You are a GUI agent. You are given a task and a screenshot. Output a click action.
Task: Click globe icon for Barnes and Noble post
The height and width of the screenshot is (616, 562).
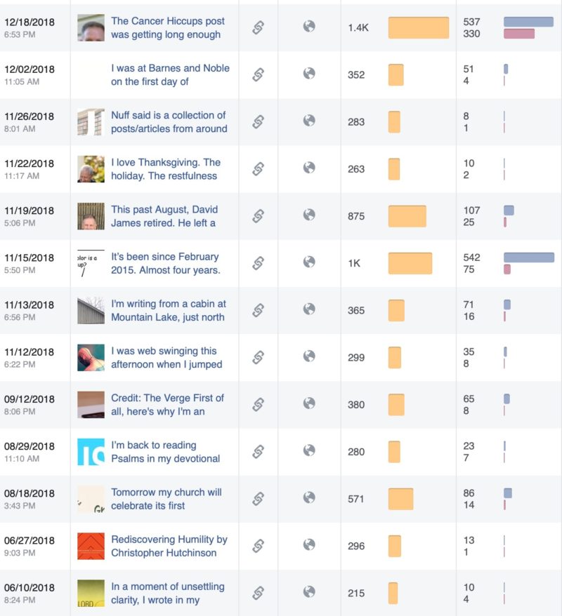[308, 74]
